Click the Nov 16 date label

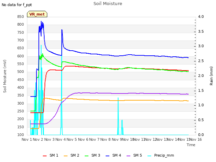pos(196,139)
